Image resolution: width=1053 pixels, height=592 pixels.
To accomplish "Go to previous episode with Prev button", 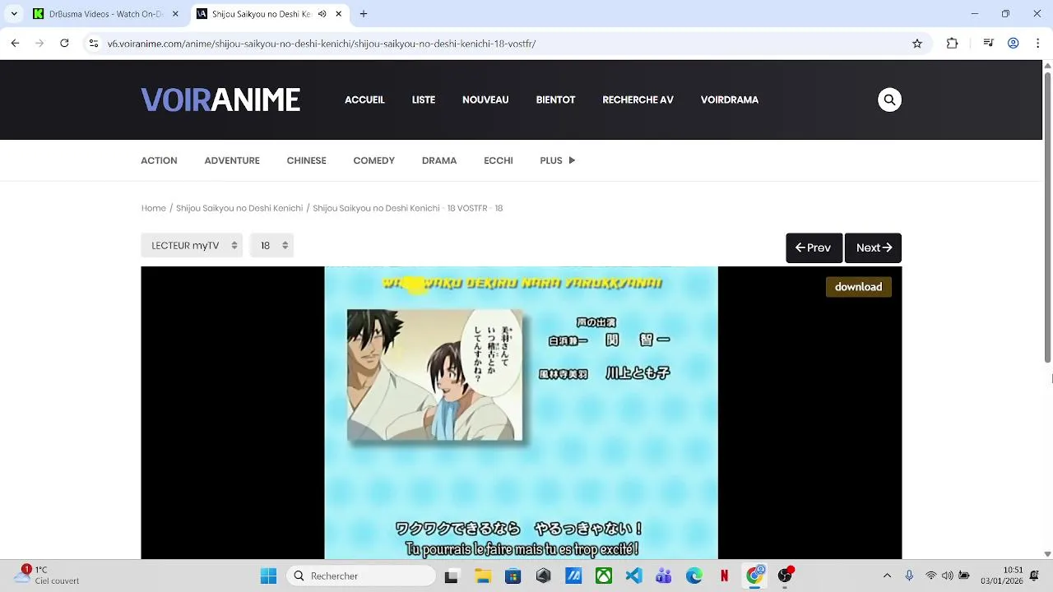I will [x=814, y=247].
